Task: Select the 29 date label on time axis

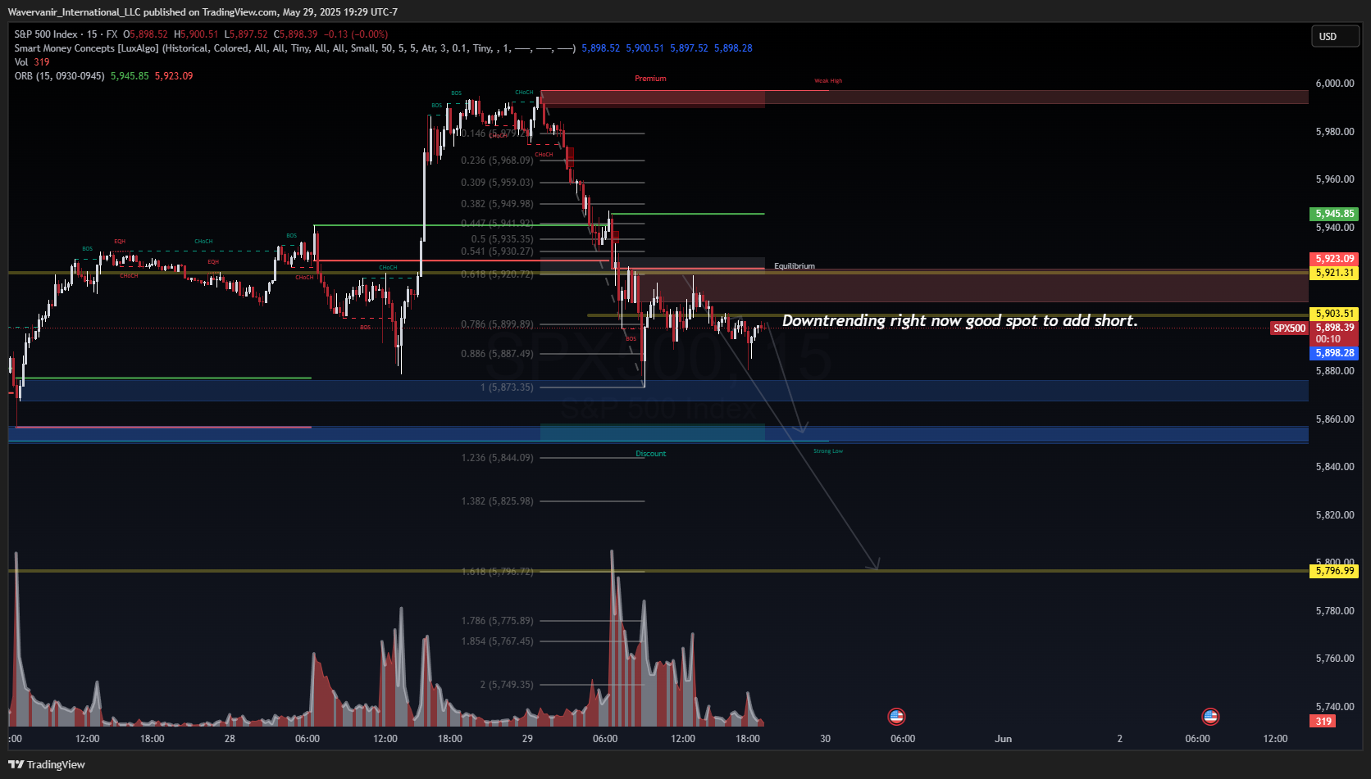Action: pyautogui.click(x=527, y=739)
